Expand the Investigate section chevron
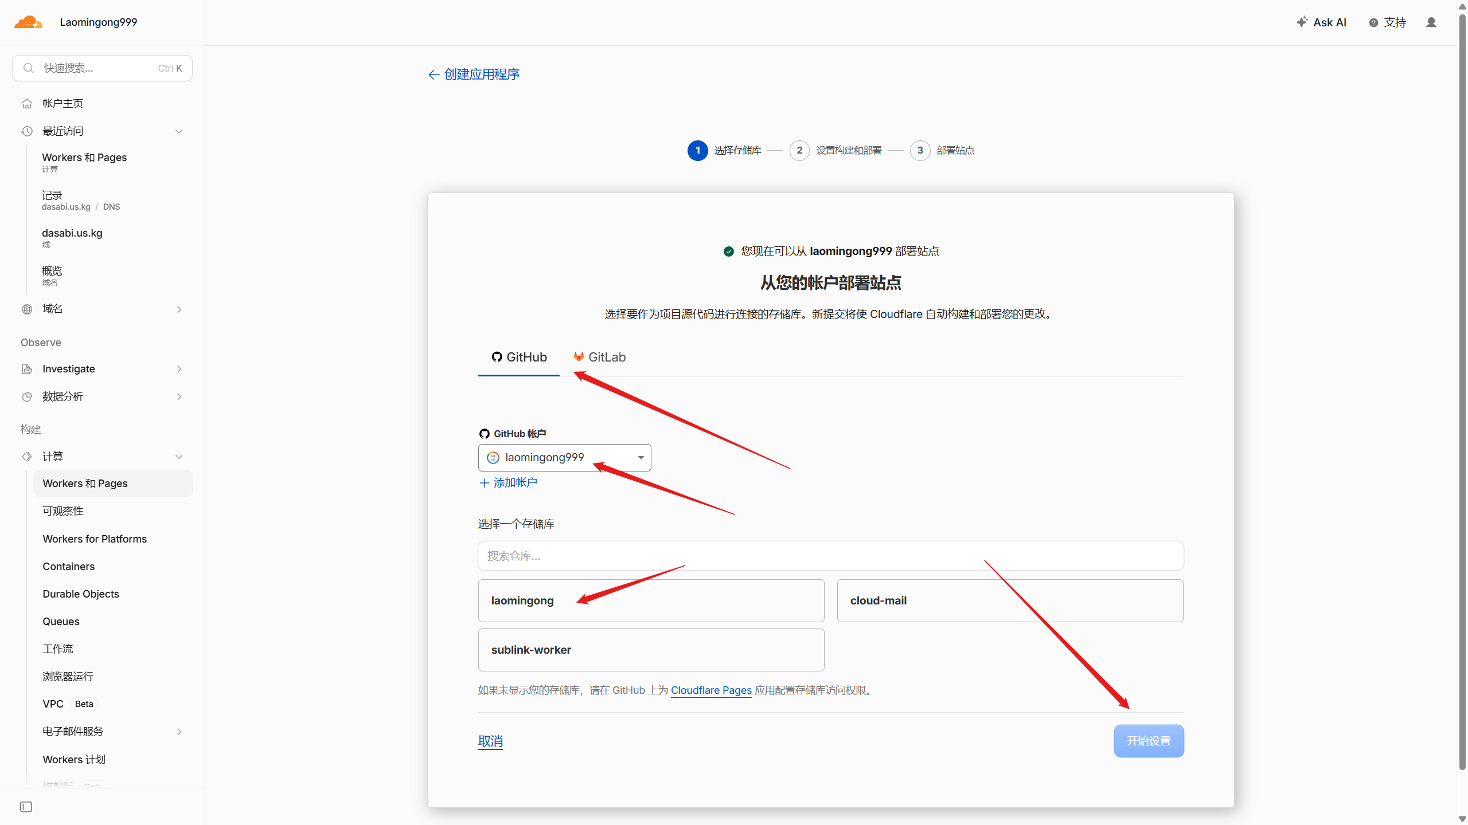The image size is (1468, 825). point(179,369)
